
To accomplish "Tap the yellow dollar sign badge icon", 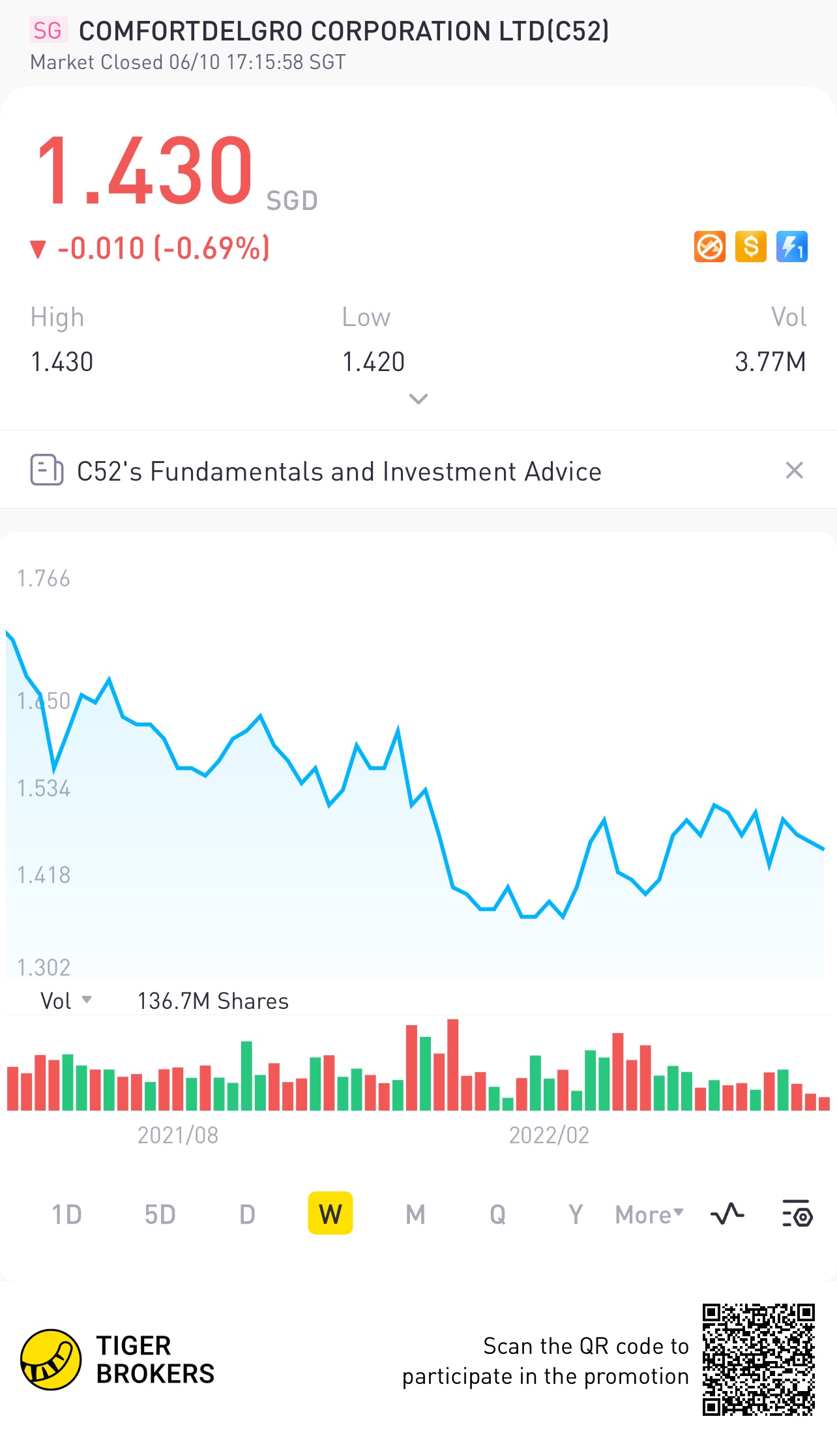I will click(x=750, y=247).
